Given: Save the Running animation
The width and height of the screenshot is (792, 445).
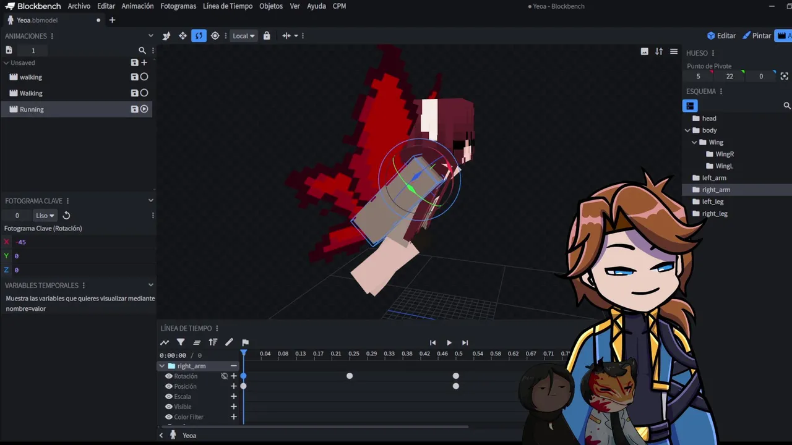Looking at the screenshot, I should (134, 109).
